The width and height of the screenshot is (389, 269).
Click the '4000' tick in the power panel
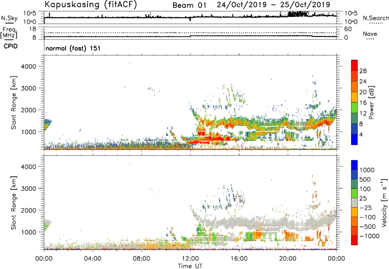(29, 67)
